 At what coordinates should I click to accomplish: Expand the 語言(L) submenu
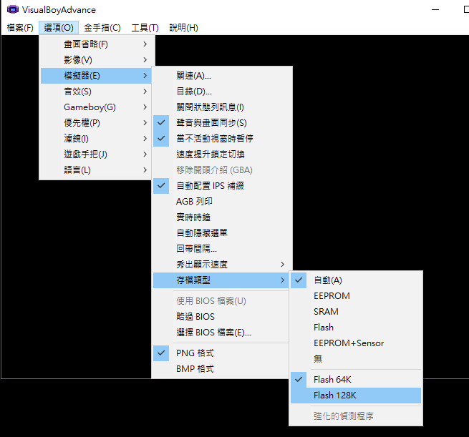point(96,170)
